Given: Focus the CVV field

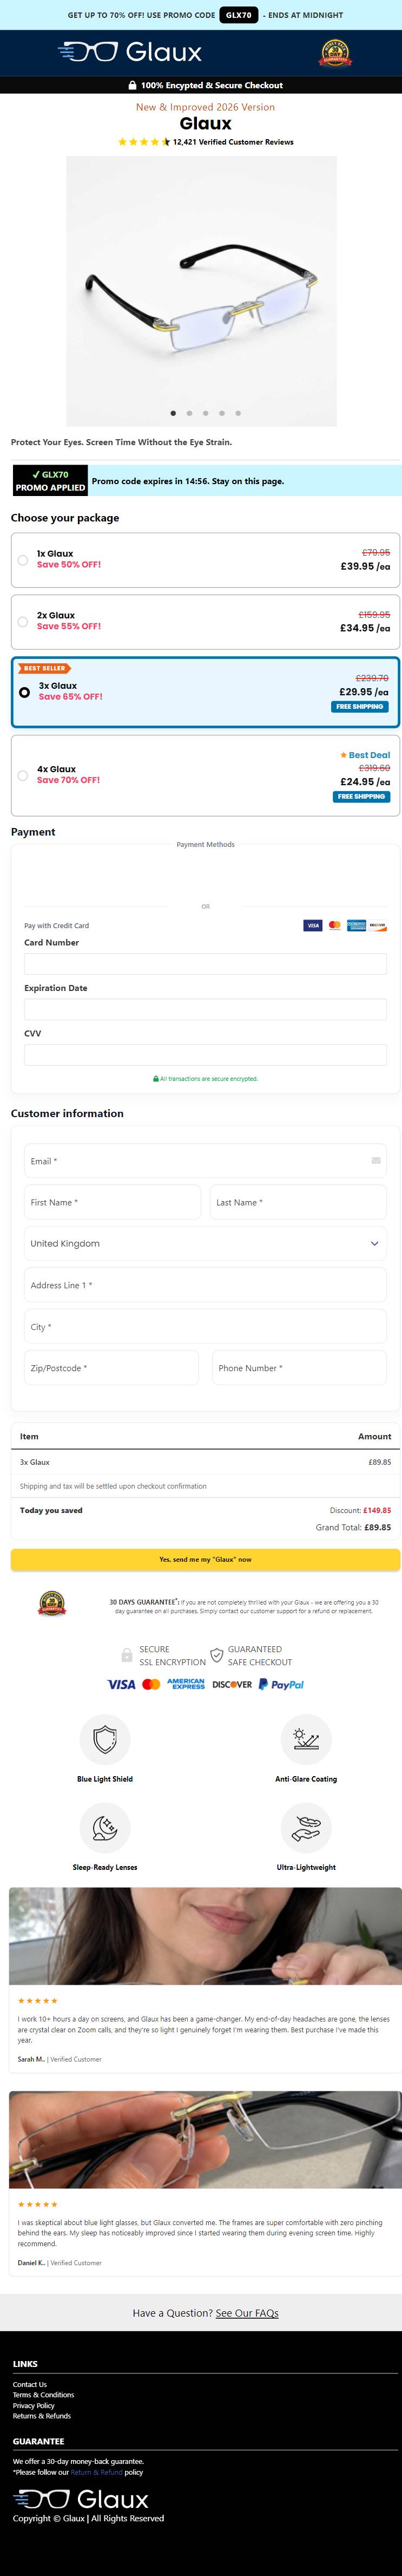Looking at the screenshot, I should (x=205, y=1054).
